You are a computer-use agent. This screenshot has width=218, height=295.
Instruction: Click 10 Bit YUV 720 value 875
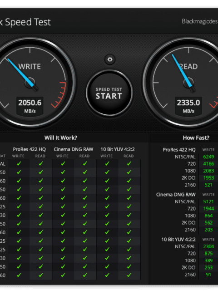pos(208,254)
